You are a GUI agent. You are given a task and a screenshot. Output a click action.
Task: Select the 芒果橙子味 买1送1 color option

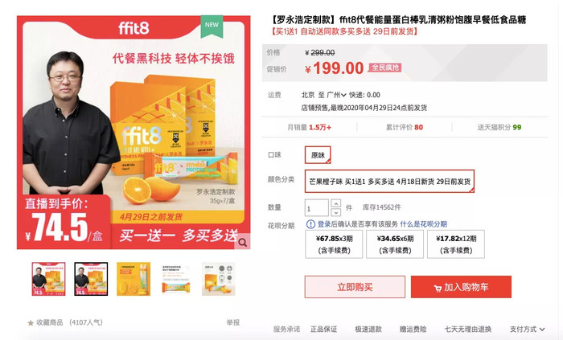[x=389, y=181]
